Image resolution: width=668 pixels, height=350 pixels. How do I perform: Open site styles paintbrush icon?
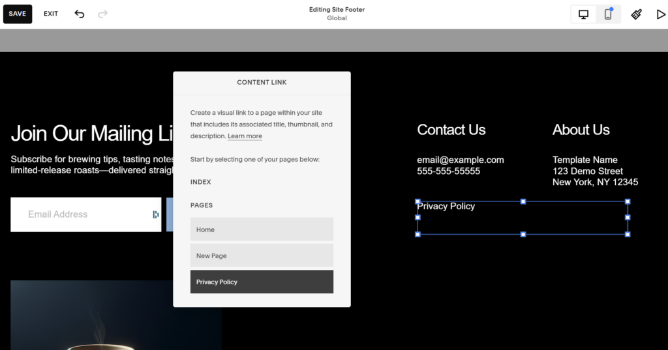(x=637, y=14)
